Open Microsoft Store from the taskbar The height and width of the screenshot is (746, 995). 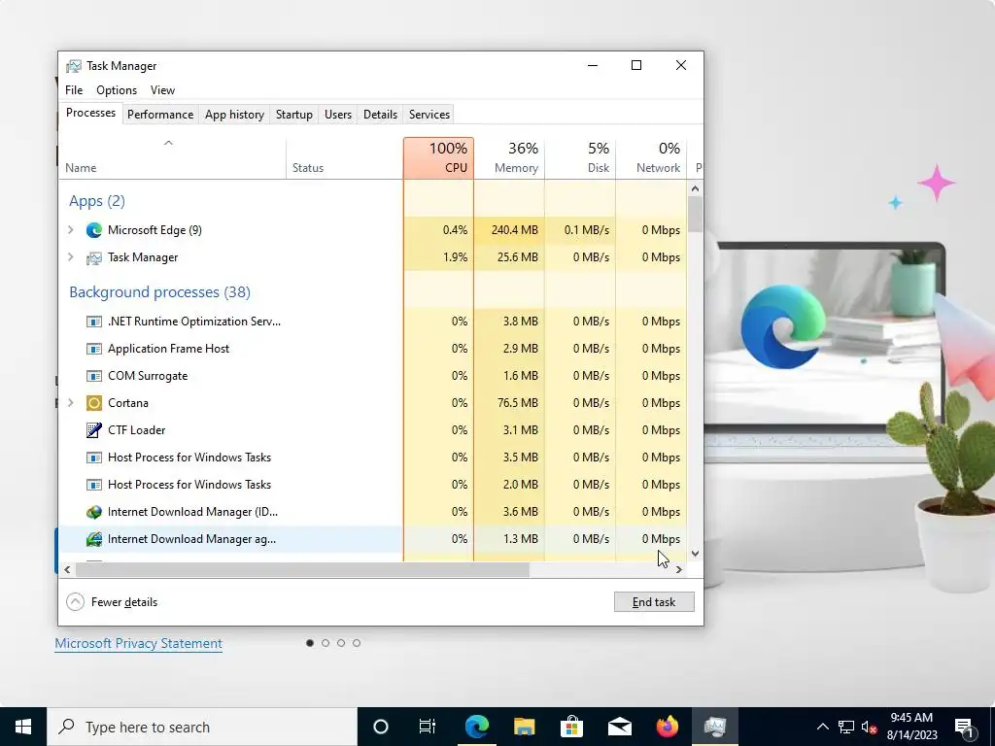[x=571, y=727]
